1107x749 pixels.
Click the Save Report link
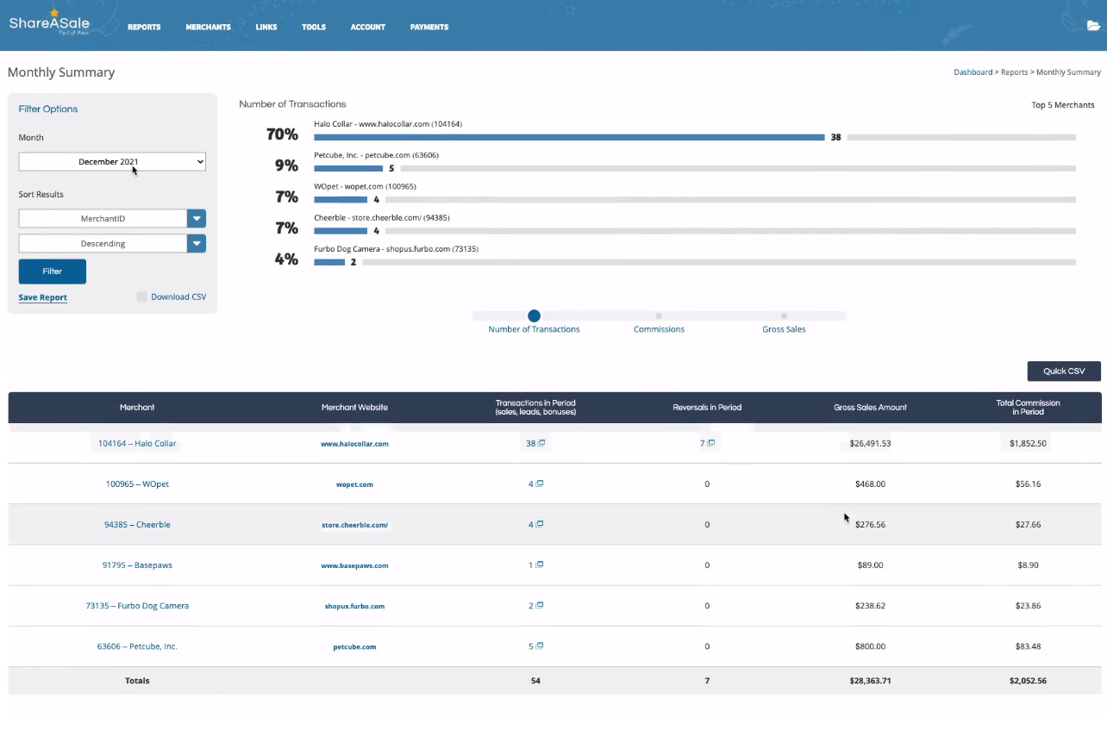click(43, 297)
